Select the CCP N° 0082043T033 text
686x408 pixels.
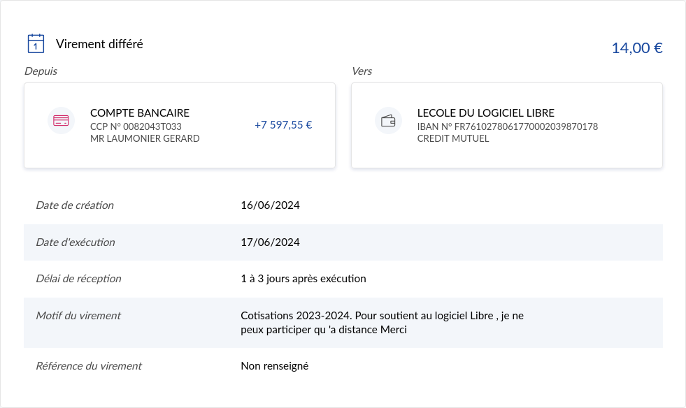click(x=136, y=126)
